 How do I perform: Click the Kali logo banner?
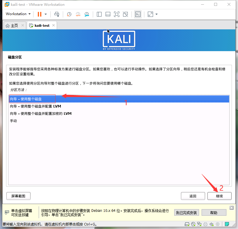coord(119,40)
